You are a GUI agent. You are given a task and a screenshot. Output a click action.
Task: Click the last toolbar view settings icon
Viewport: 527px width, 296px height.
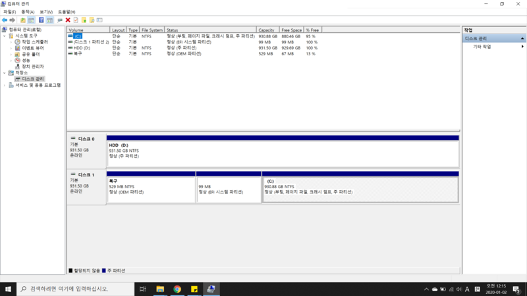click(99, 20)
